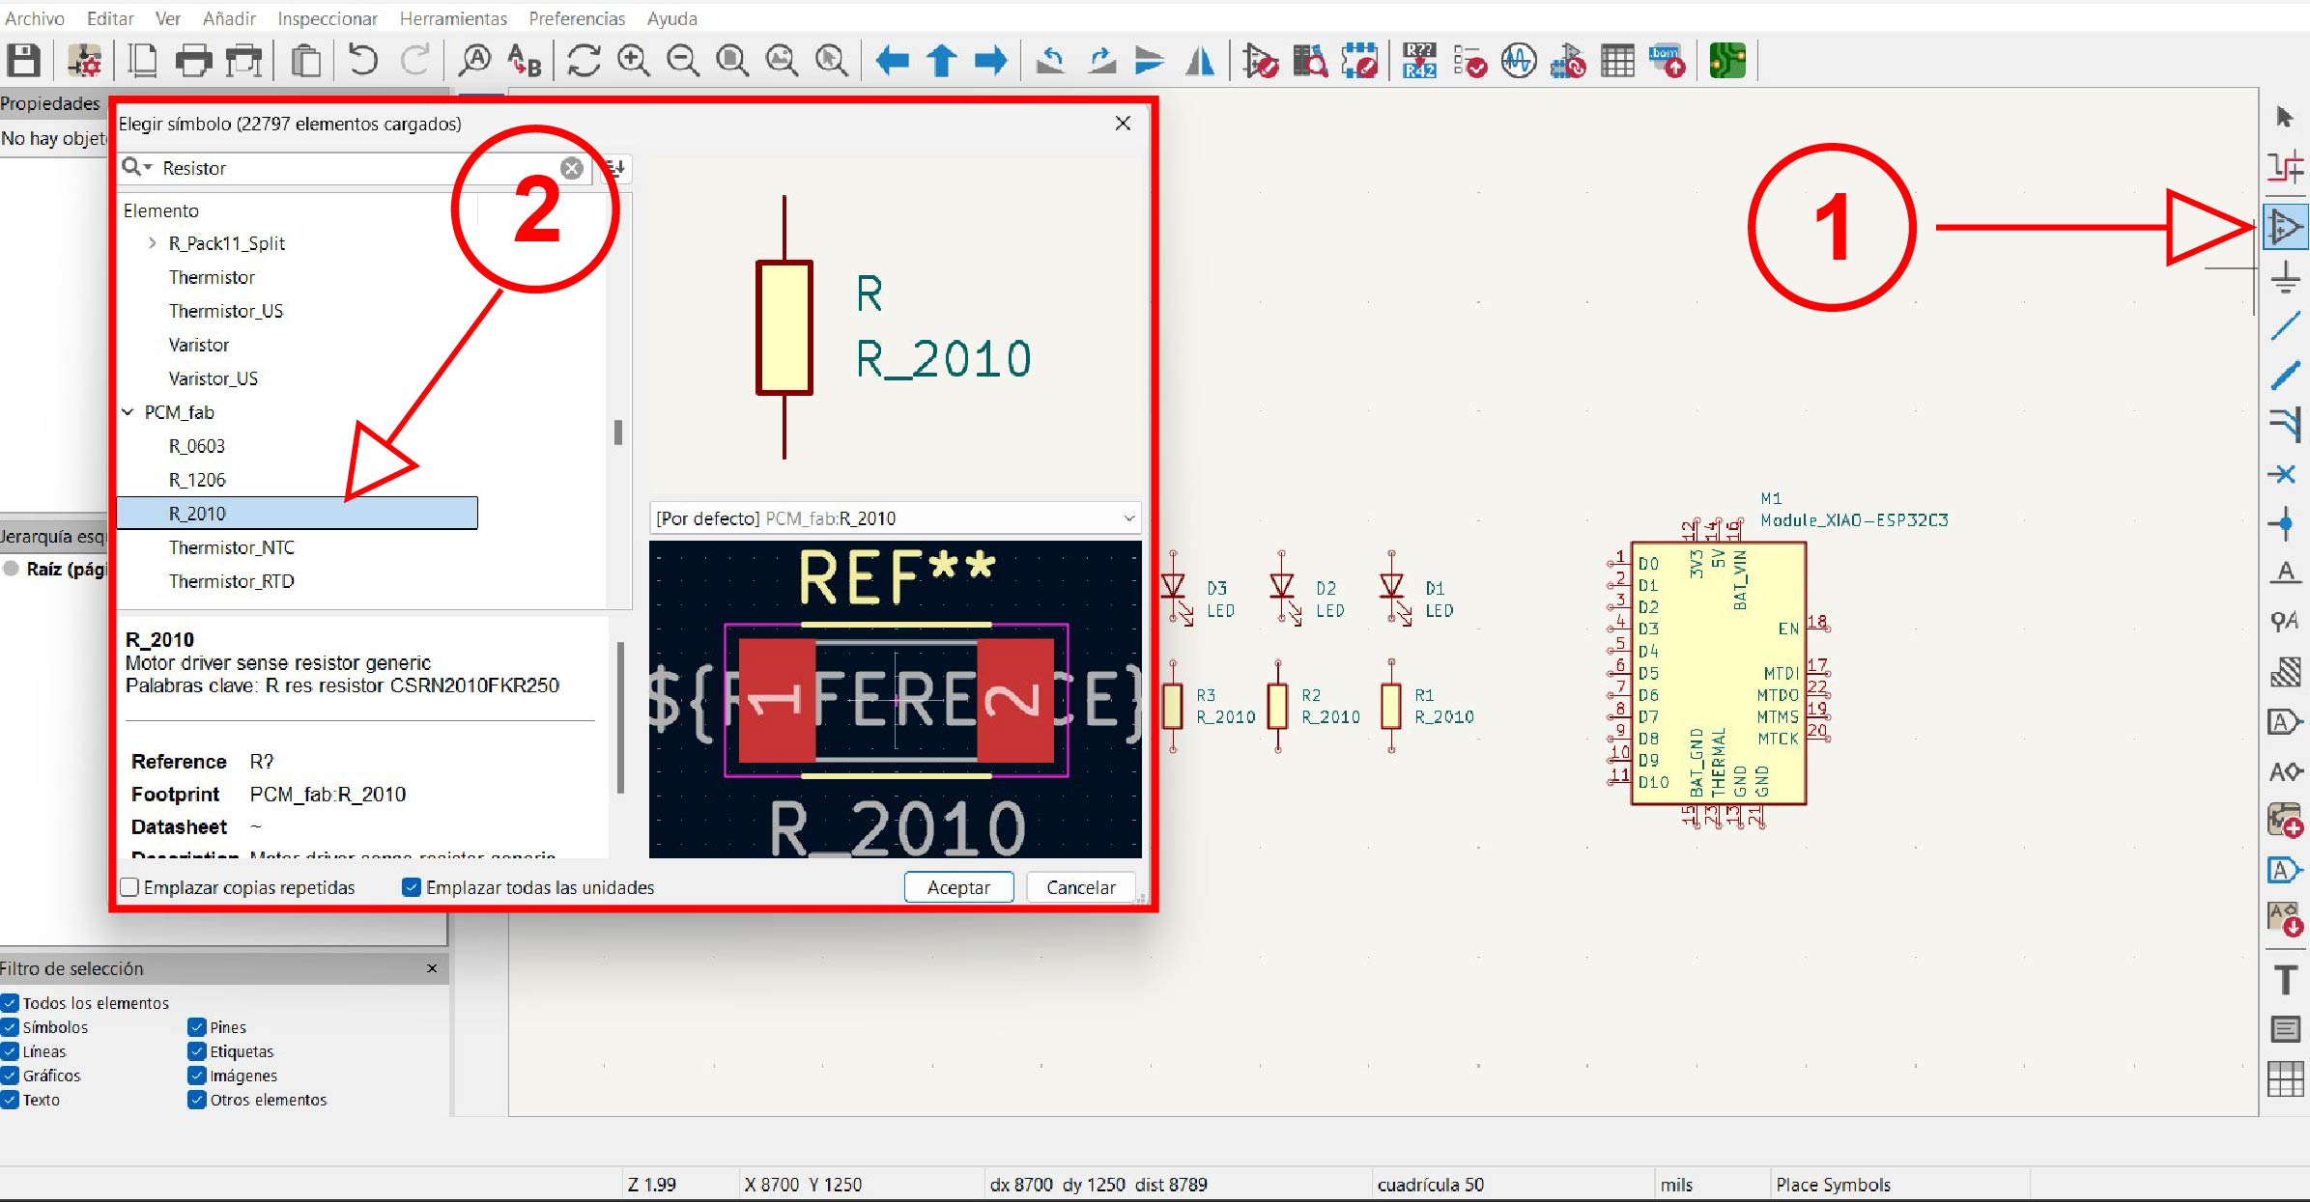Click the Cancelar button
Screen dimensions: 2310x1202
1080,887
